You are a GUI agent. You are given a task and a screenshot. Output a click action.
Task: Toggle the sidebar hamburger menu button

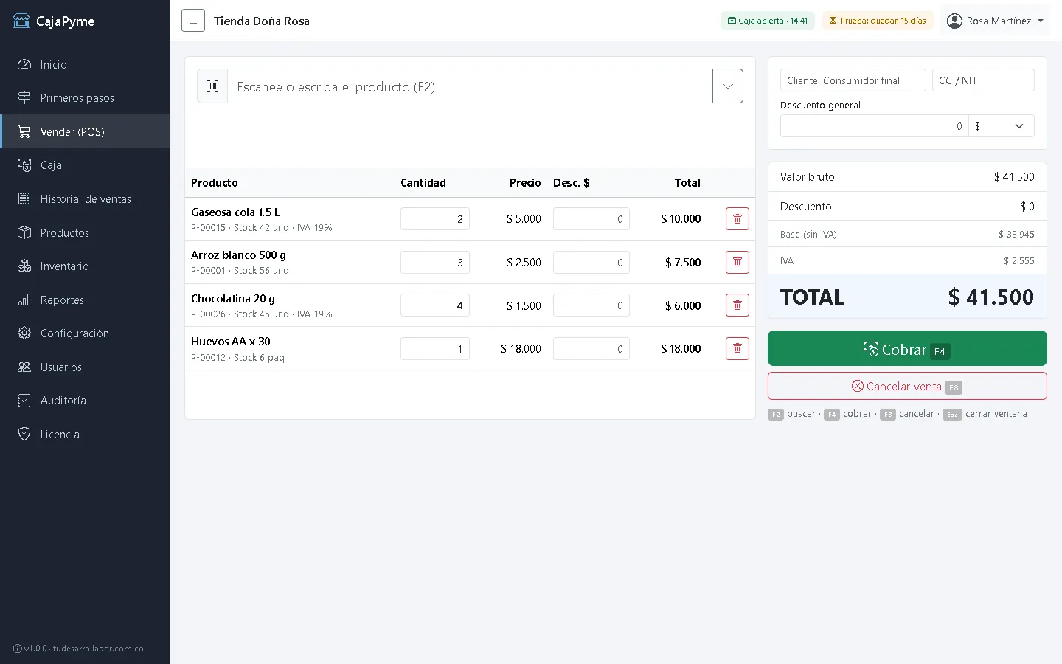coord(193,21)
